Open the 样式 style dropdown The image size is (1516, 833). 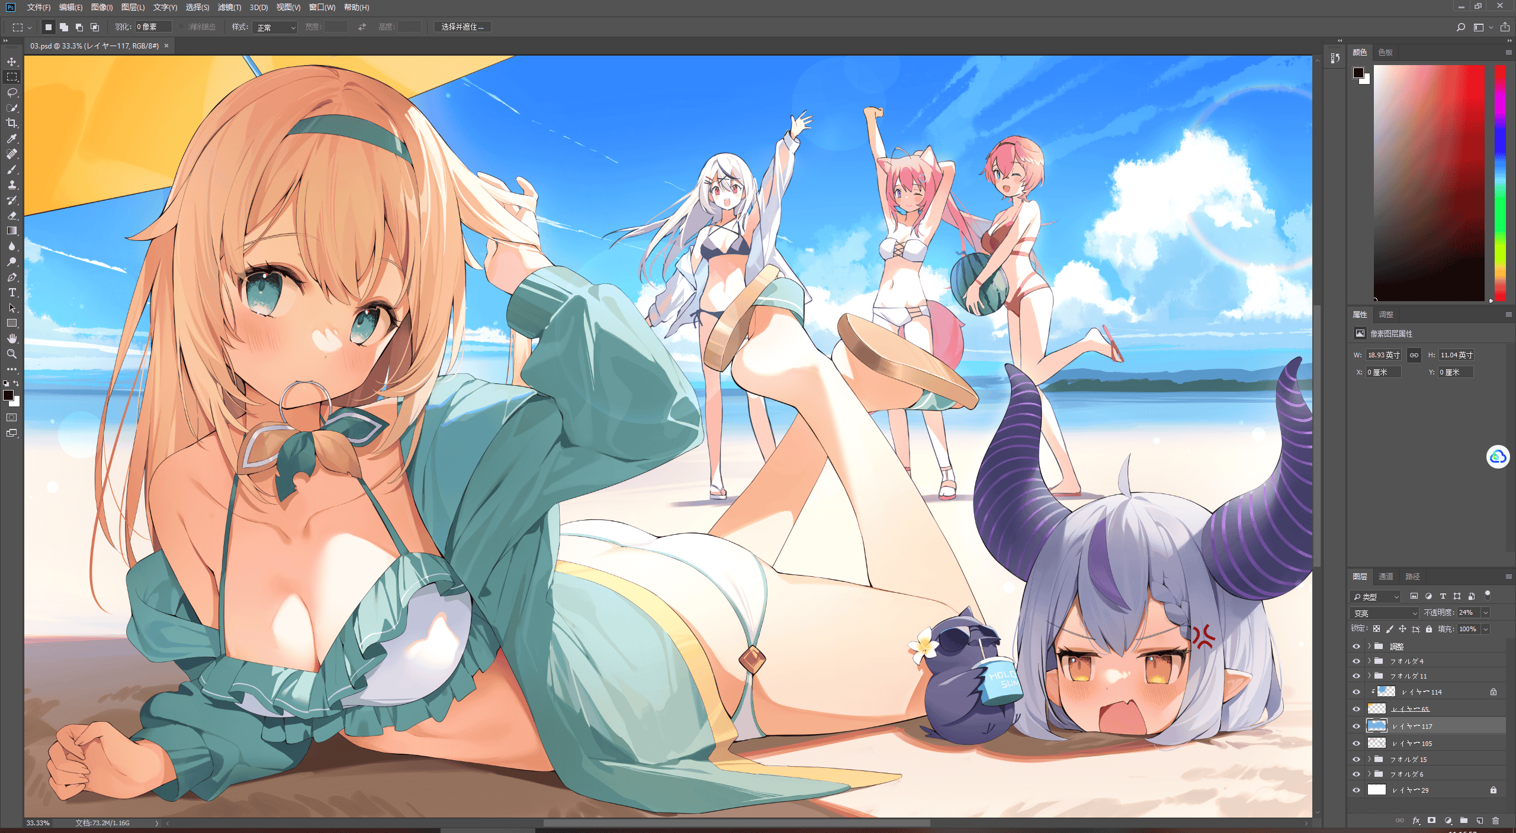[x=274, y=27]
